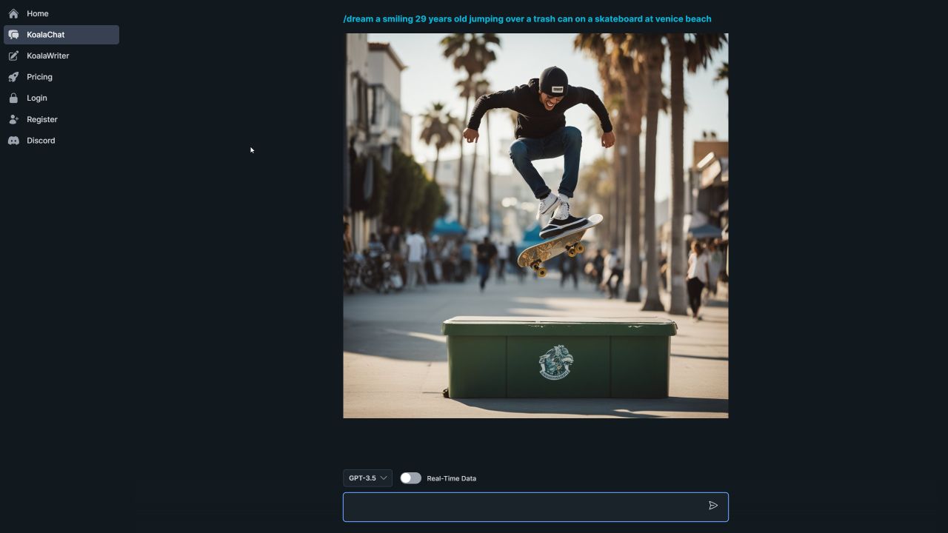Select KoalaChat in the sidebar
The image size is (948, 533).
61,35
